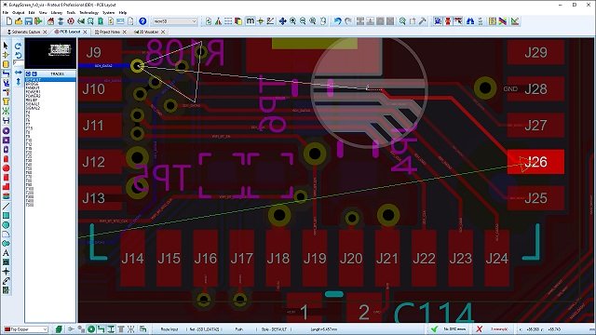Click the Home house icon in toolbar
Screen dimensions: 596x335
point(50,21)
